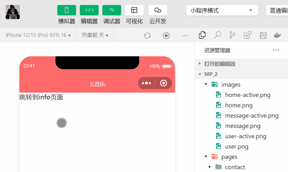Open the layout panel icon

click(263, 35)
